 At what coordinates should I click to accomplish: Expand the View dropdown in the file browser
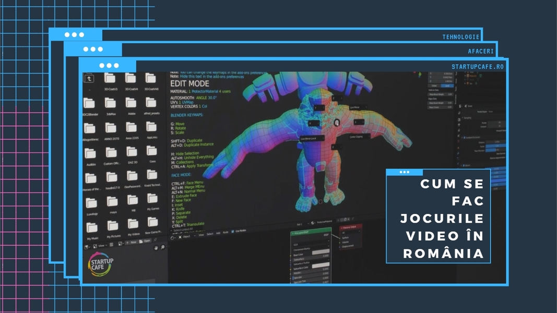point(100,245)
